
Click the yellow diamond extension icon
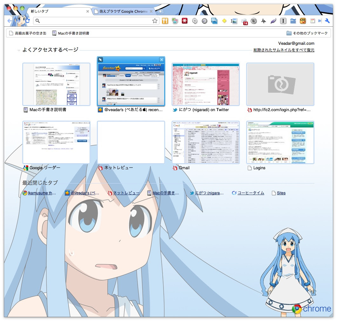point(224,21)
